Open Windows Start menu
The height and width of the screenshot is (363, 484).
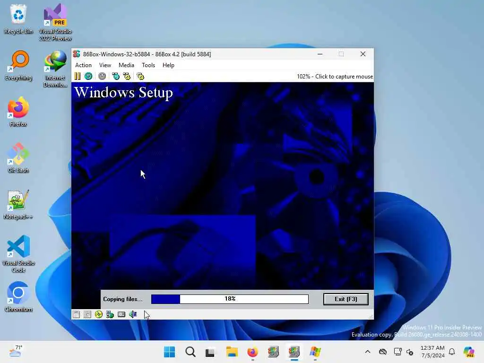169,352
